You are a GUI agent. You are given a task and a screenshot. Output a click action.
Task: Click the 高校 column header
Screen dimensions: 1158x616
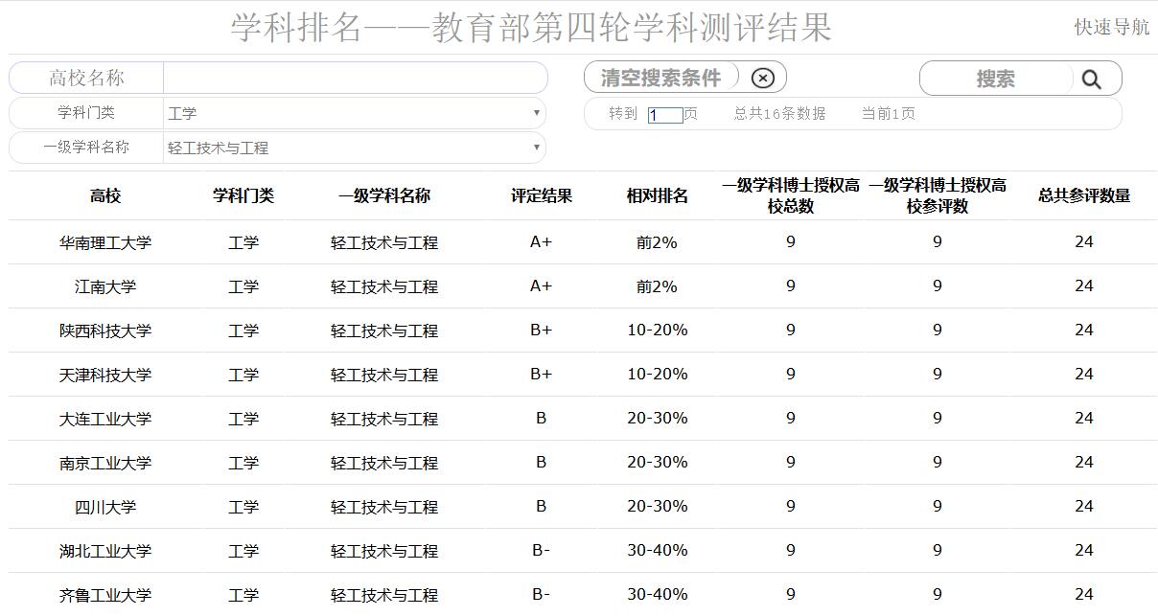pos(105,196)
